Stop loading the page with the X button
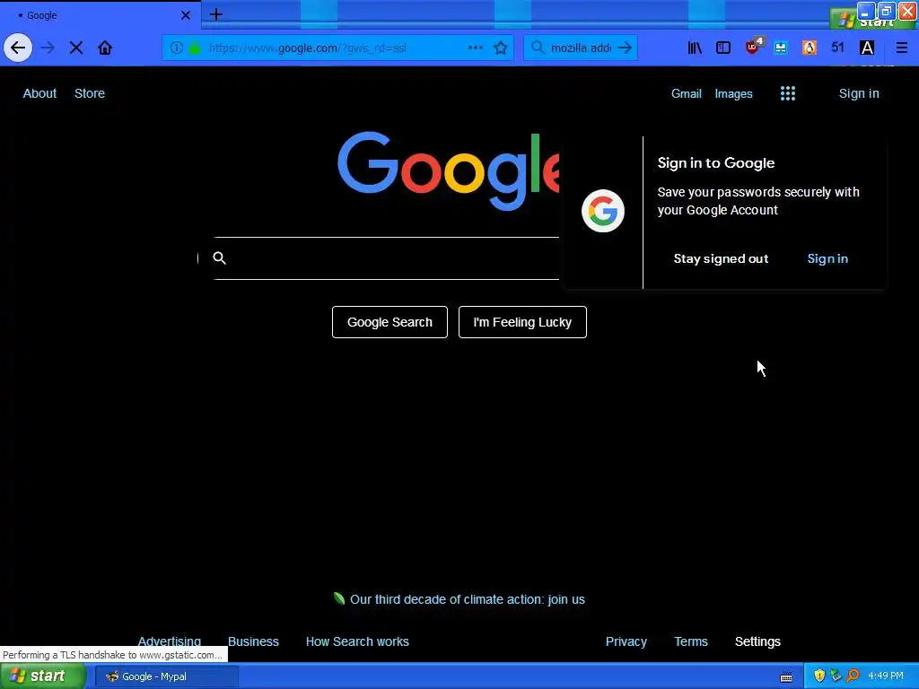 click(x=76, y=48)
